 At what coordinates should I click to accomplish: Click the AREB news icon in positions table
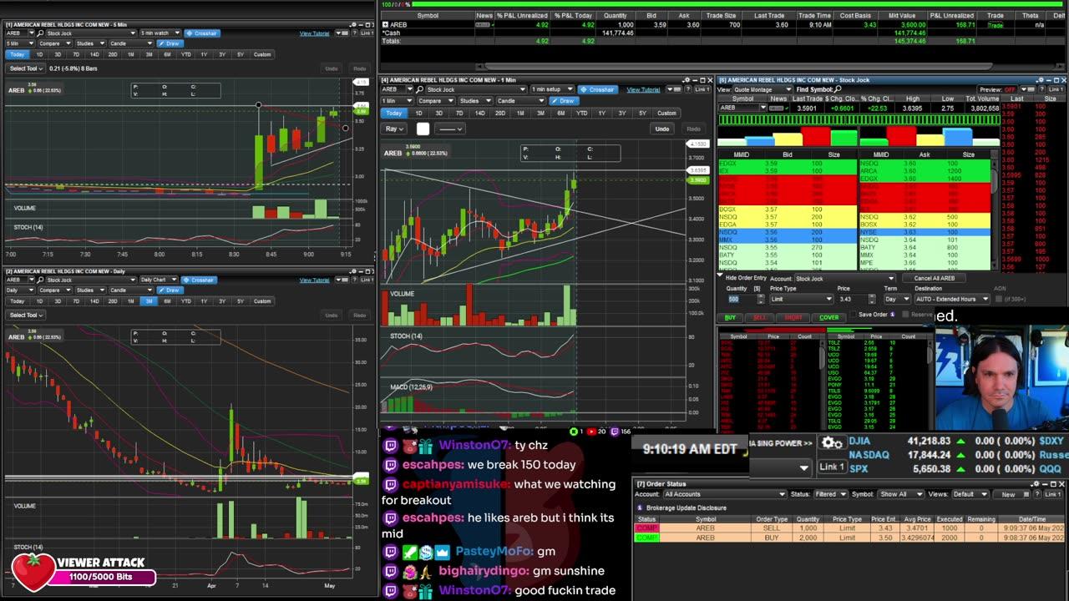pyautogui.click(x=483, y=25)
